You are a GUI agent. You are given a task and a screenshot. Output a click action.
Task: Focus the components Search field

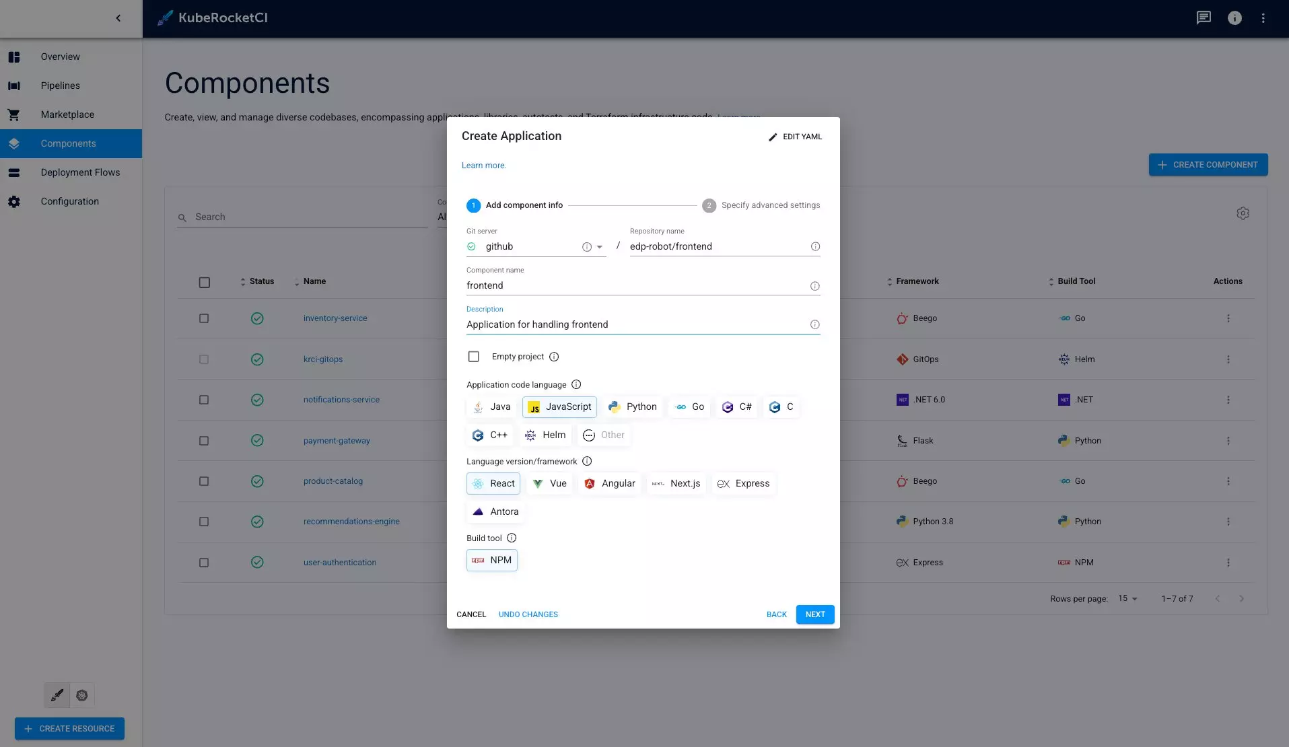click(x=302, y=217)
